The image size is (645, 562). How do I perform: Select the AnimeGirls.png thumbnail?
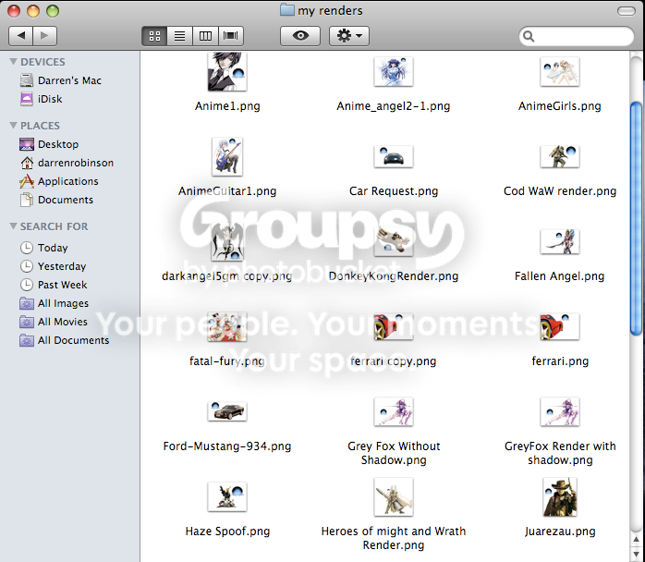[560, 71]
